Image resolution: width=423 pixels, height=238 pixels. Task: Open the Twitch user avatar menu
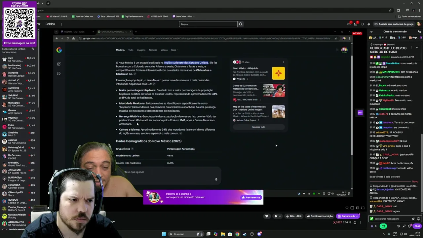point(419,24)
